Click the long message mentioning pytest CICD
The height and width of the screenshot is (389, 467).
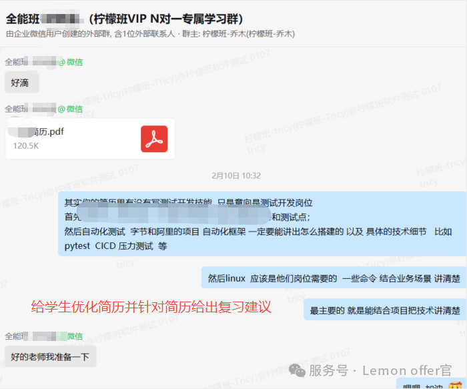point(260,224)
